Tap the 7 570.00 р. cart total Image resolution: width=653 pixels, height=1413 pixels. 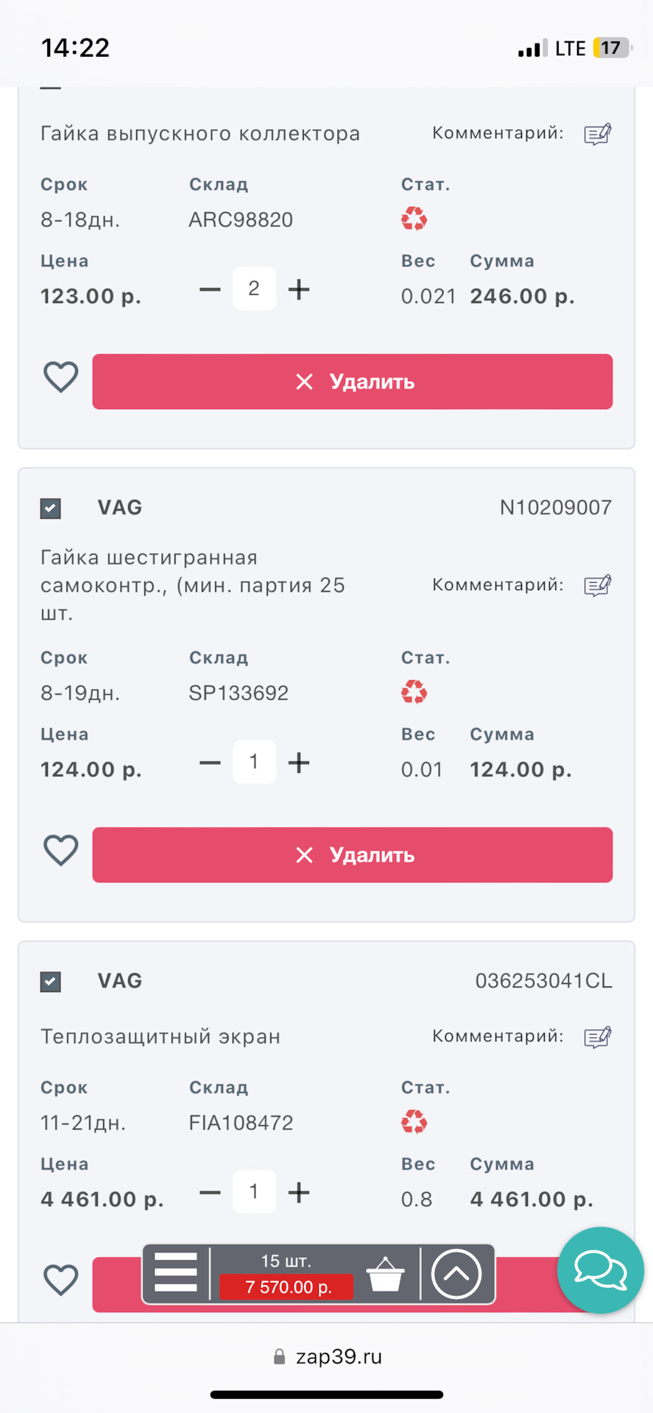coord(287,1286)
